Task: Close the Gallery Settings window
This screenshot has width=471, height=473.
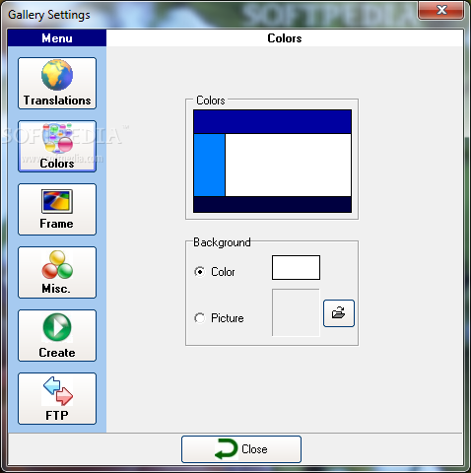Action: 440,10
